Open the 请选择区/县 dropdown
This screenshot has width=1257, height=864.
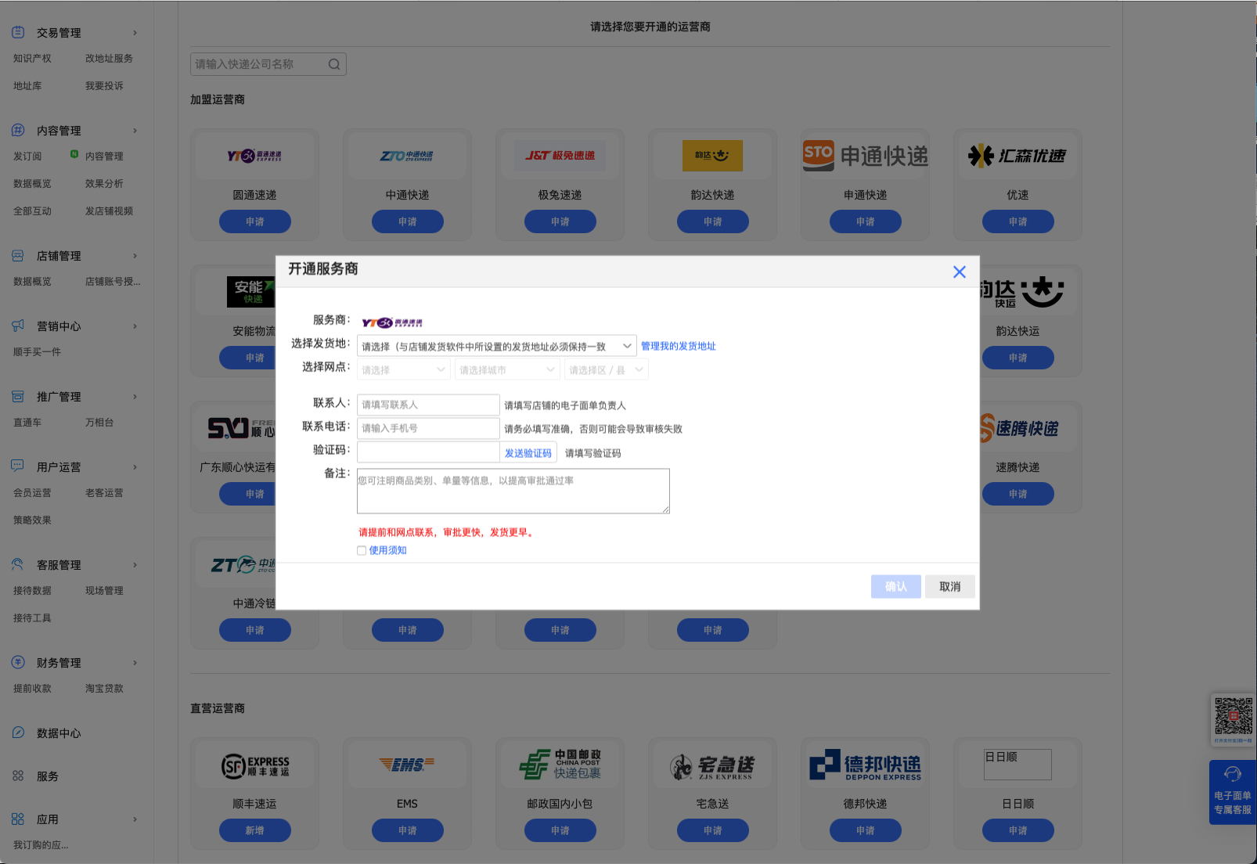click(x=606, y=369)
